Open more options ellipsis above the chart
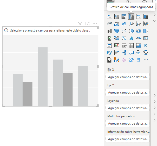The image size is (157, 146). pos(95,24)
